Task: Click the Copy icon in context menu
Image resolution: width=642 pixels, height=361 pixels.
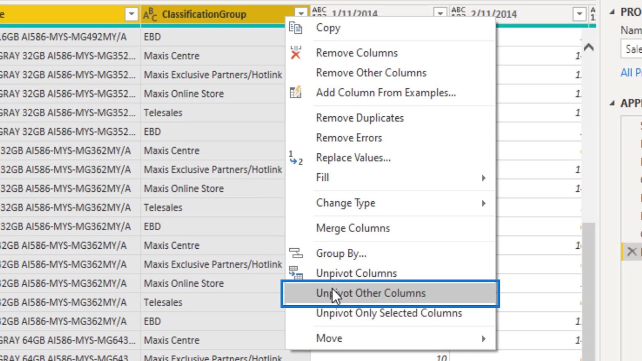Action: [295, 28]
